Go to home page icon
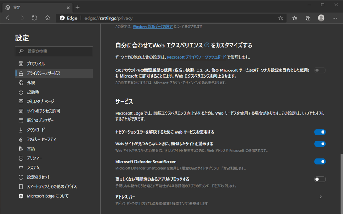Screen dimensions: 343x214 pos(47,18)
